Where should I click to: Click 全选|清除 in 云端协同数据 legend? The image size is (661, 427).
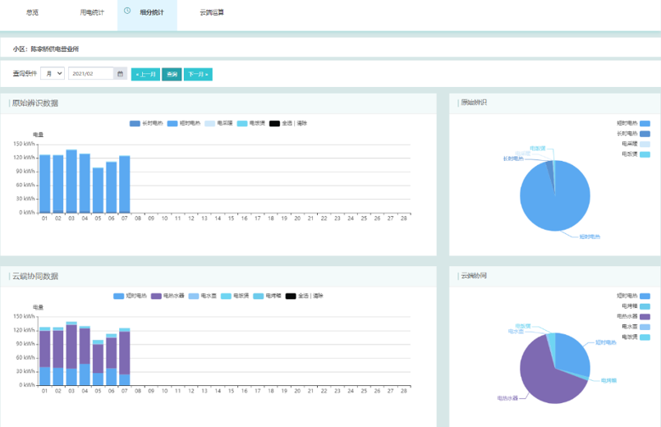tap(310, 296)
